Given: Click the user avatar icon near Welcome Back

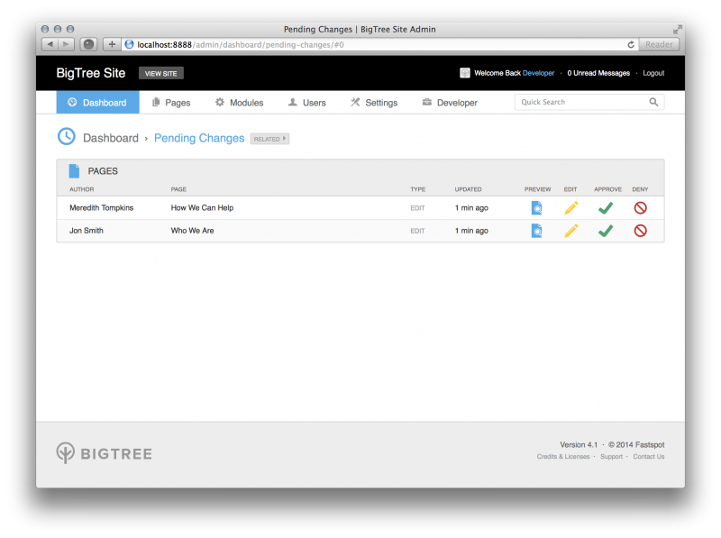Looking at the screenshot, I should tap(465, 73).
